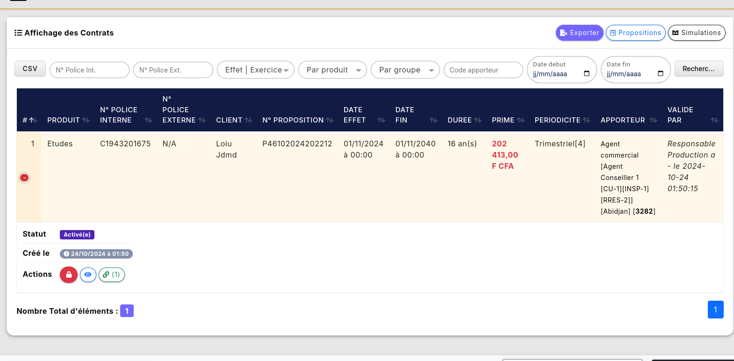
Task: Click the CSV export button
Action: point(30,69)
